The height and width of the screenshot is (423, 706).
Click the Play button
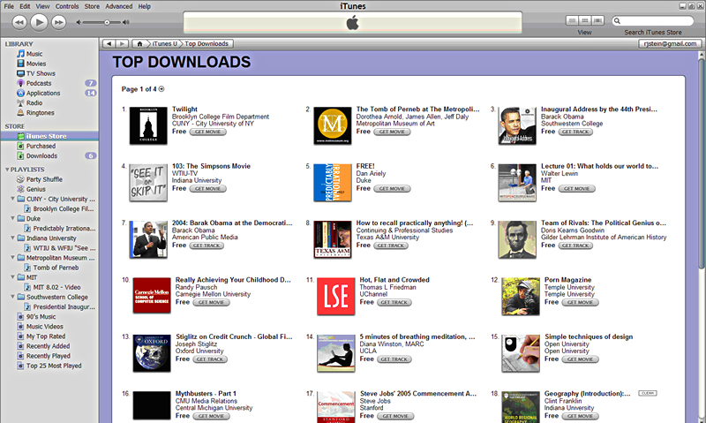pyautogui.click(x=39, y=21)
